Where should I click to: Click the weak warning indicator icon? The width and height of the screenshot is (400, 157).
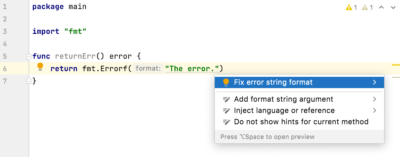click(365, 7)
